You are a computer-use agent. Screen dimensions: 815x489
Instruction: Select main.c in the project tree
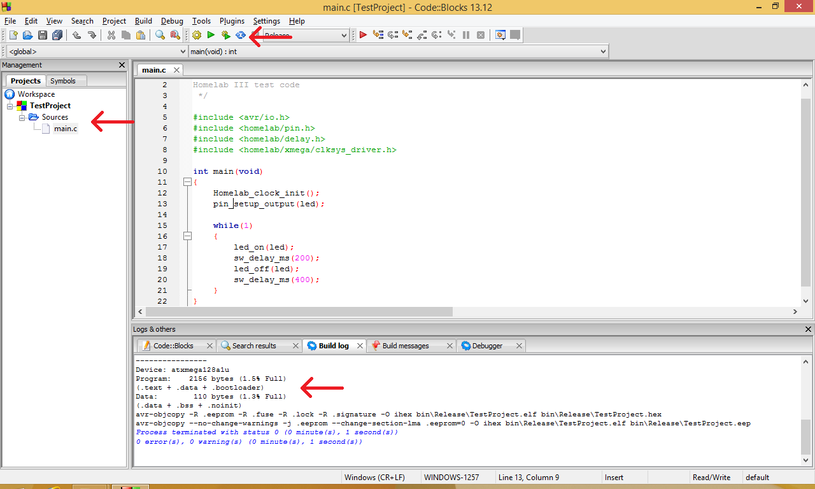click(x=65, y=129)
